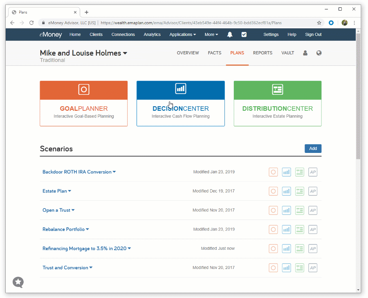Open Decision Center for Trust and Conversion

click(286, 268)
